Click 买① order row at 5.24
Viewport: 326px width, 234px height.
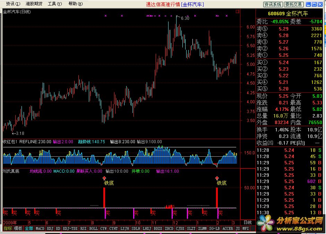point(289,62)
